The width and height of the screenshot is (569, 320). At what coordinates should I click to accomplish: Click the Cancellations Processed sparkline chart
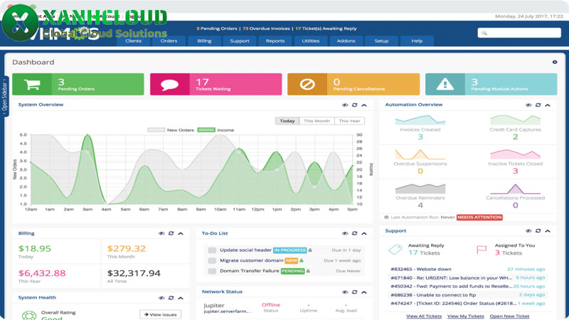click(x=515, y=188)
